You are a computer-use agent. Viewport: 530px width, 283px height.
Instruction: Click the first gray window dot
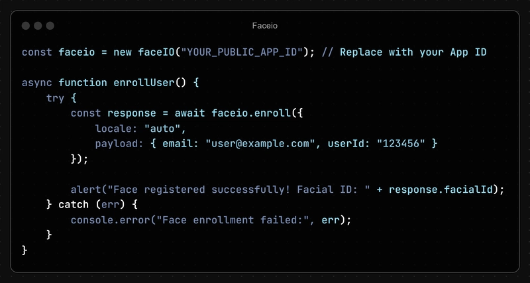[x=26, y=26]
